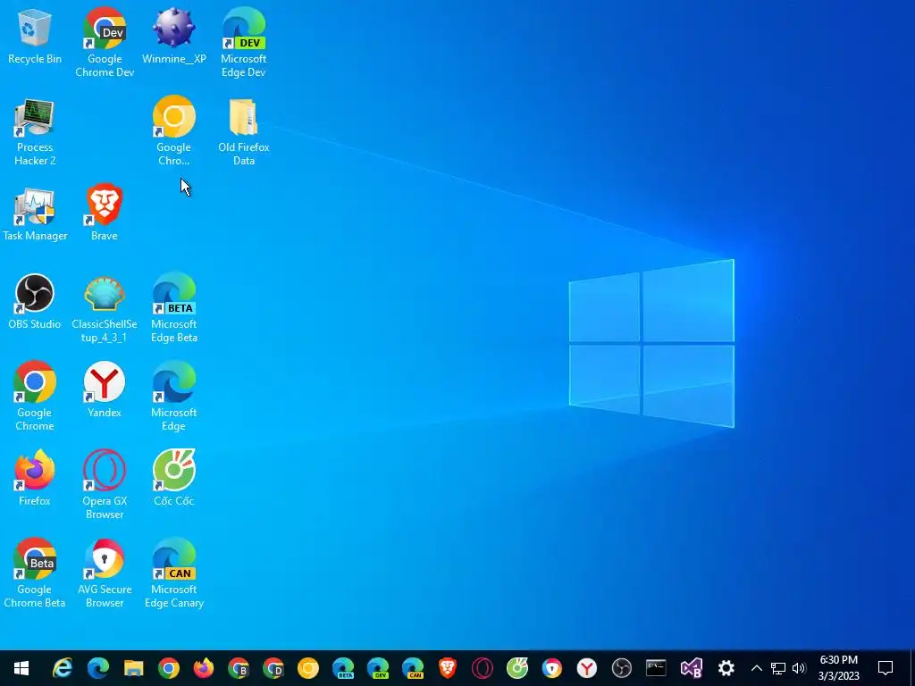Open Edge Dev taskbar icon
Screen dimensions: 915x686
[378, 668]
